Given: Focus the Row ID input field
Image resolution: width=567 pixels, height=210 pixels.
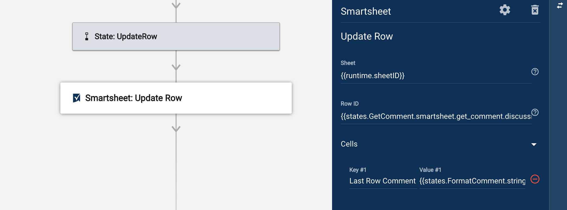Looking at the screenshot, I should 434,116.
